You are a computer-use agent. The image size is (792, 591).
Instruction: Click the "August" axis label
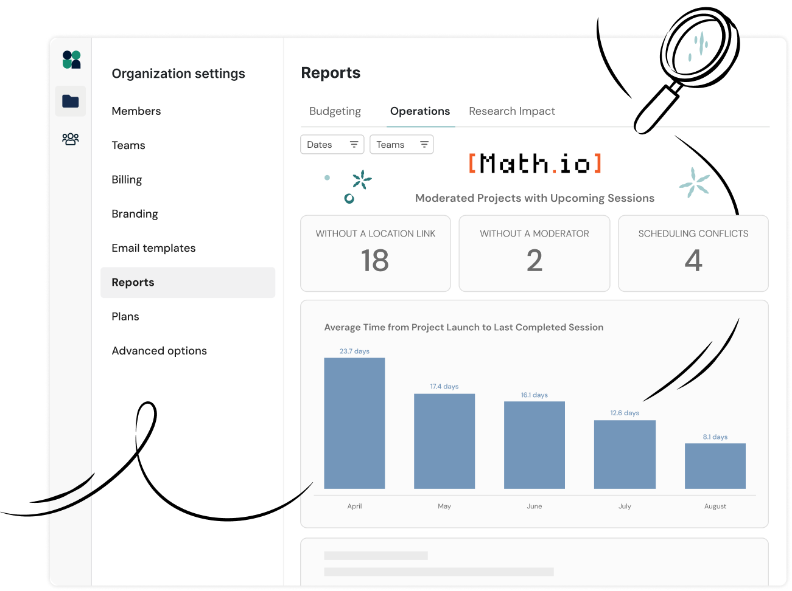click(715, 506)
